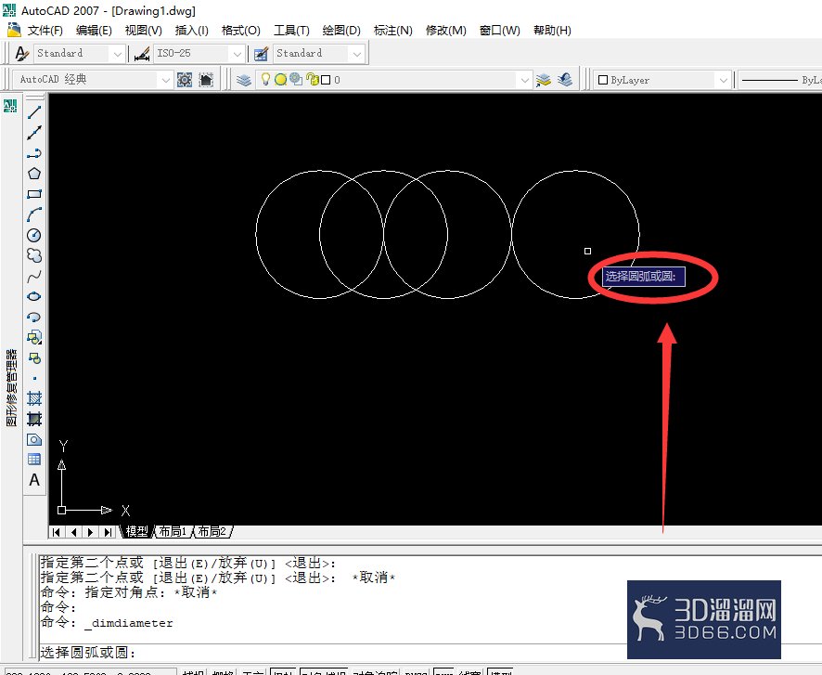Open the 标注(N) menu
The height and width of the screenshot is (675, 822).
click(x=392, y=31)
